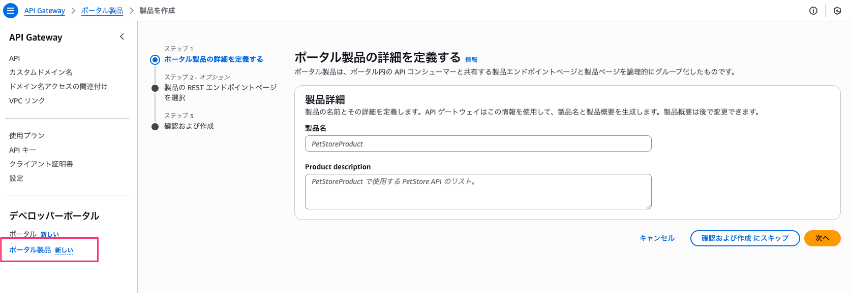Select the step 1 radio indicator
The image size is (851, 293).
coord(155,60)
